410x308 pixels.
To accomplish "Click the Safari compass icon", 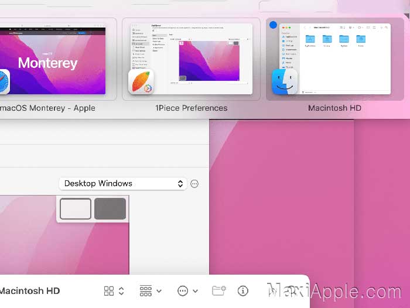I will coord(4,82).
